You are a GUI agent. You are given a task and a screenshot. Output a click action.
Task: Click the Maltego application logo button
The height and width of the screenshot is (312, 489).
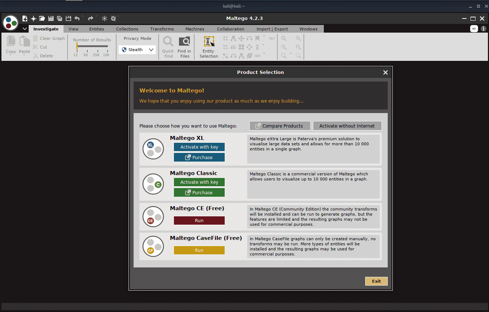pyautogui.click(x=11, y=22)
